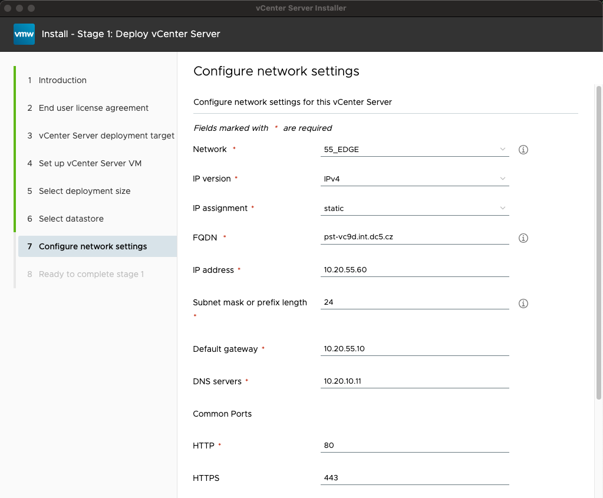Click the Default gateway label
The height and width of the screenshot is (498, 603).
click(225, 349)
